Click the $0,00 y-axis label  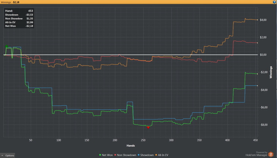click(263, 55)
